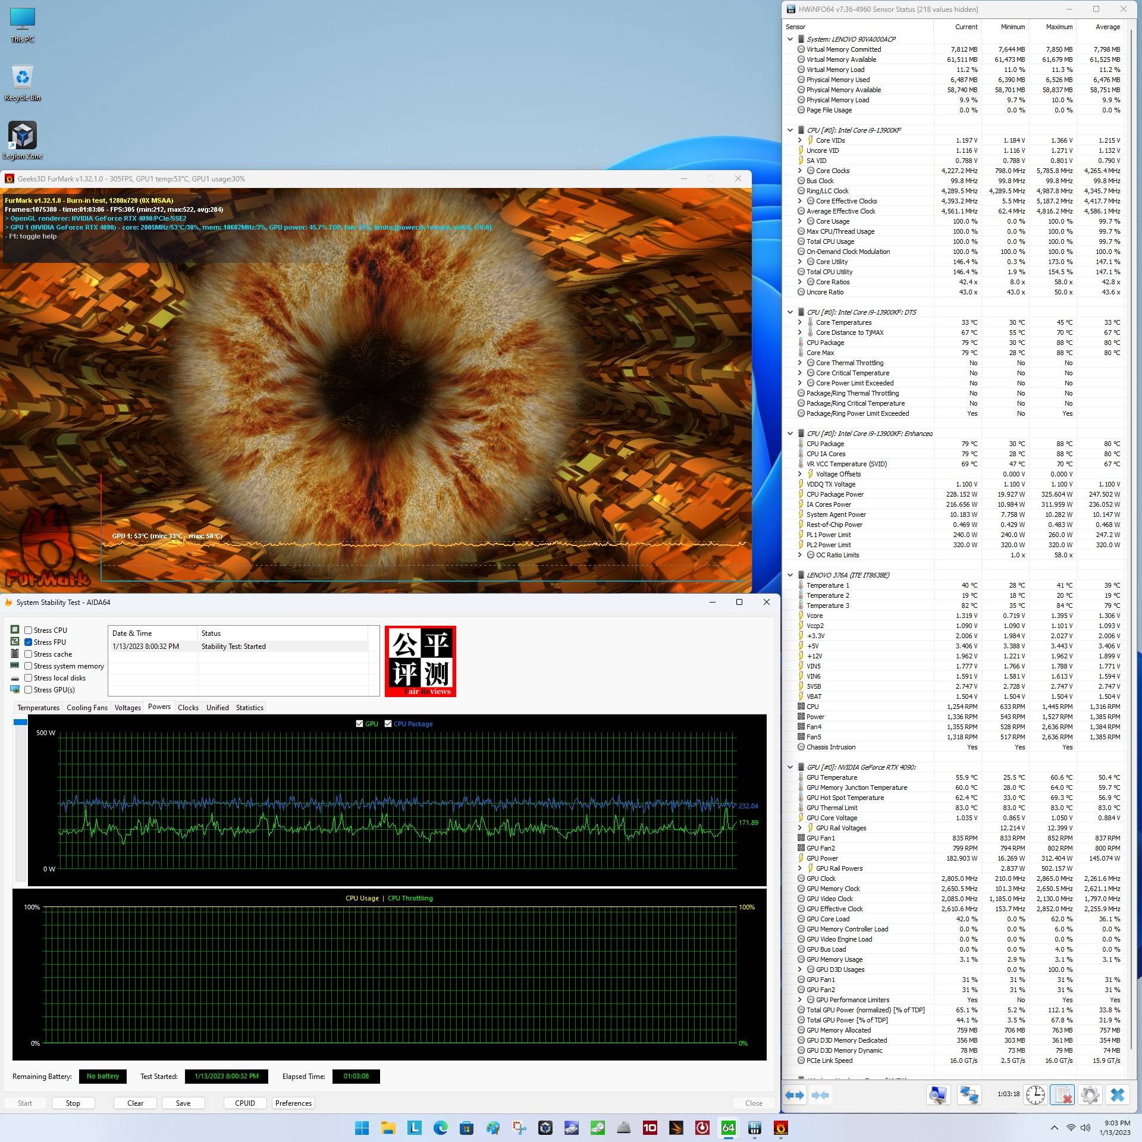The height and width of the screenshot is (1142, 1142).
Task: Click the Preferences button
Action: tap(293, 1103)
